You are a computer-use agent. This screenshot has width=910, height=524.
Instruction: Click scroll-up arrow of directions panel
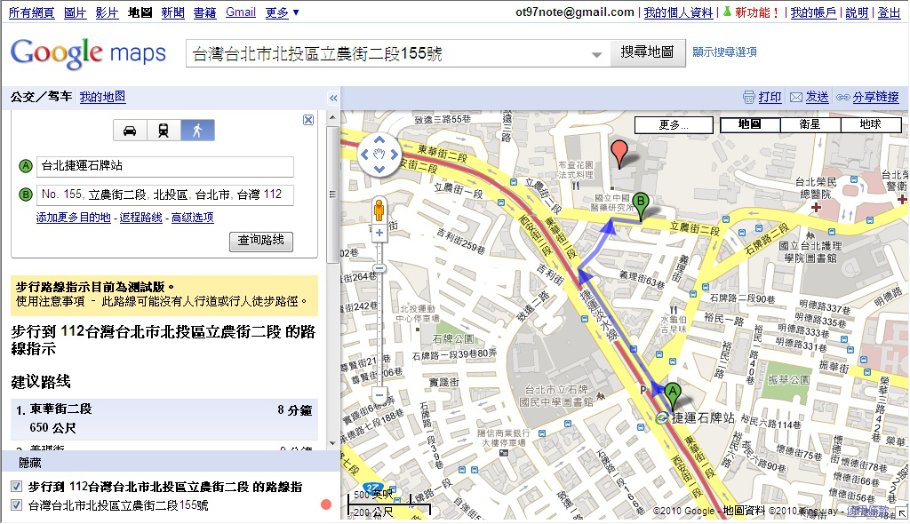[x=332, y=118]
